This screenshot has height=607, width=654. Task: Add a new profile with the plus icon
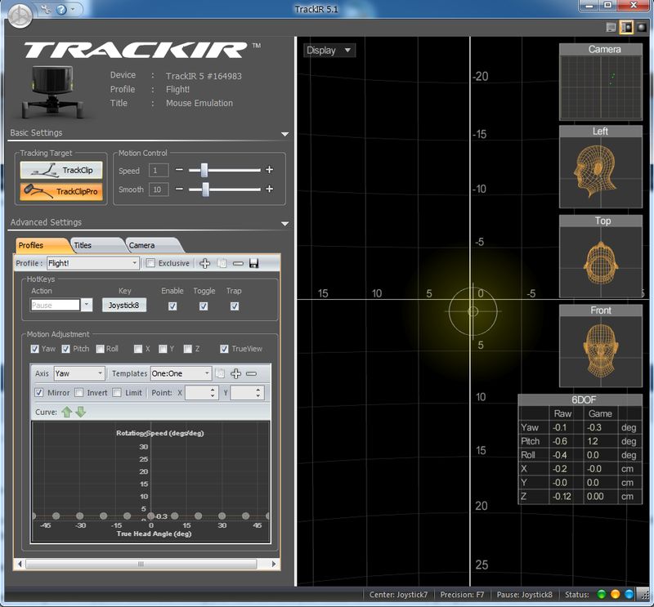[205, 264]
